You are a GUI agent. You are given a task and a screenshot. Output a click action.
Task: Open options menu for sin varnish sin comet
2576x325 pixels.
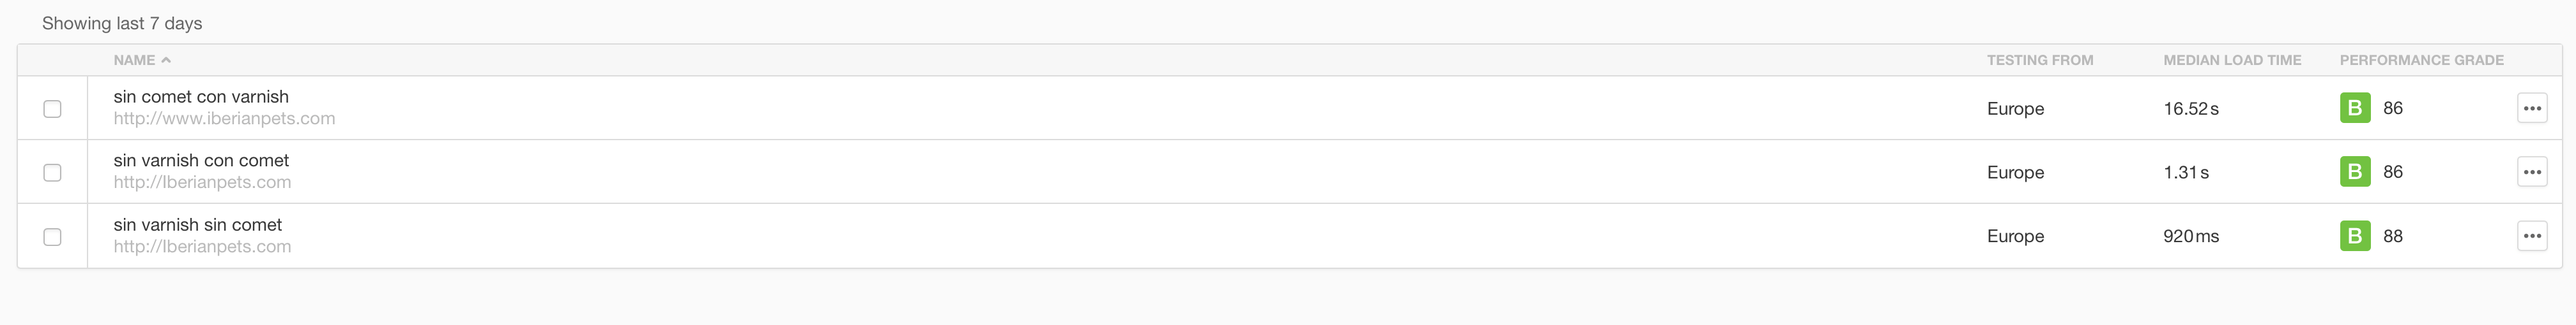pyautogui.click(x=2531, y=236)
